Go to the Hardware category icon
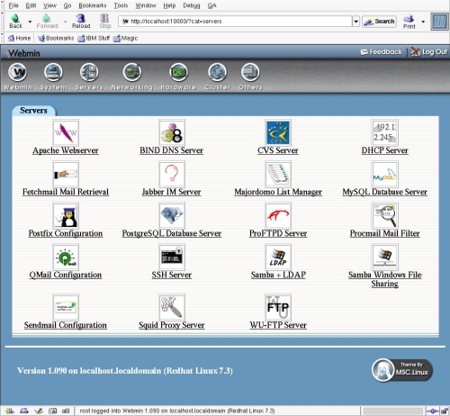Image resolution: width=450 pixels, height=416 pixels. click(178, 72)
